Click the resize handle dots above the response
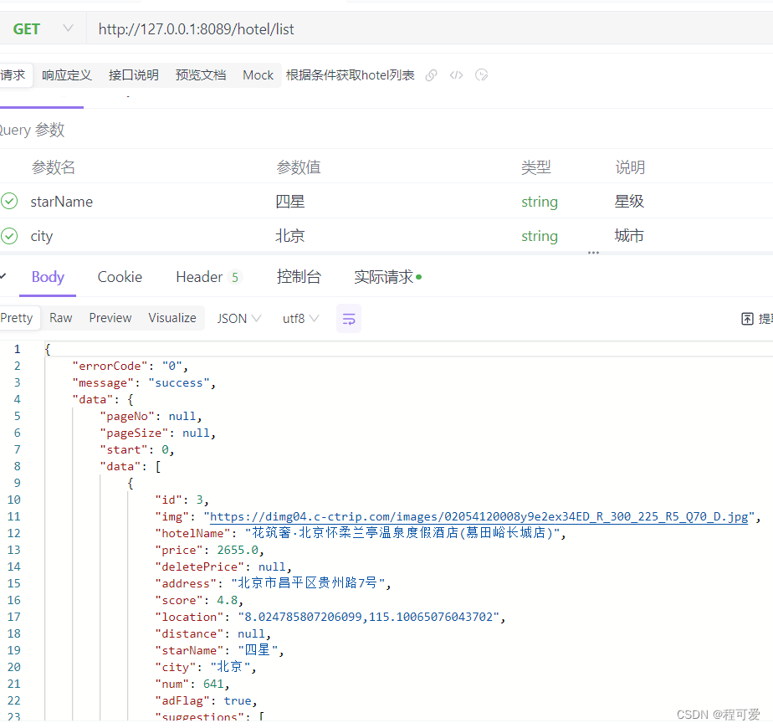This screenshot has width=773, height=728. click(593, 253)
